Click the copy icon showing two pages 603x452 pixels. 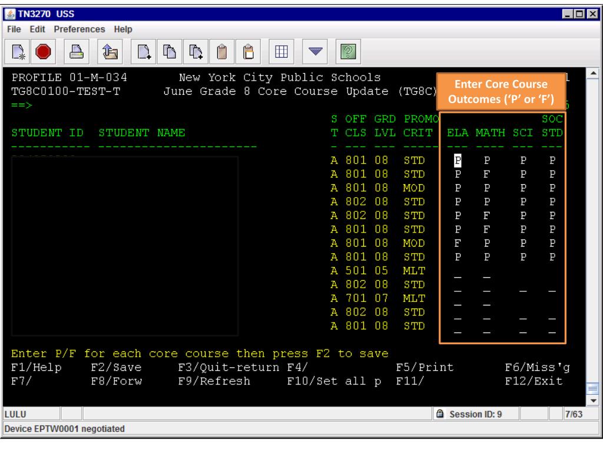170,52
